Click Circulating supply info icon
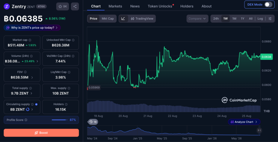The height and width of the screenshot is (142, 278). (32, 104)
